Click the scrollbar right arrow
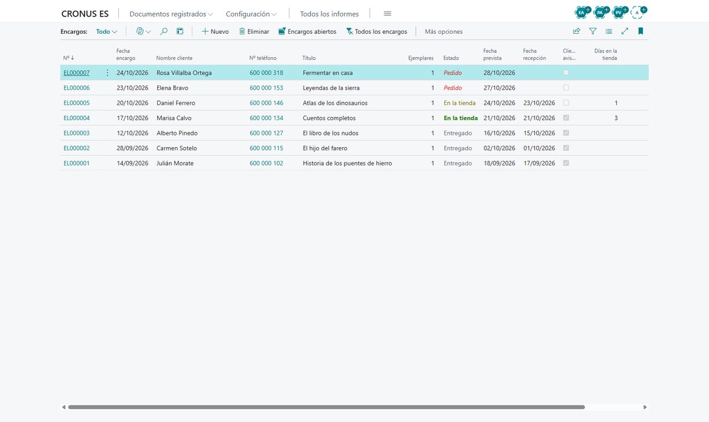709x422 pixels. pos(645,407)
